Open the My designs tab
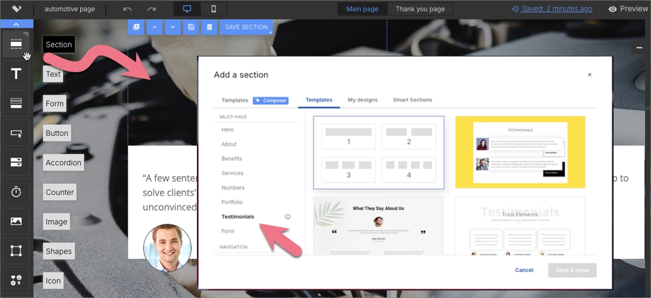The image size is (651, 298). pos(362,100)
